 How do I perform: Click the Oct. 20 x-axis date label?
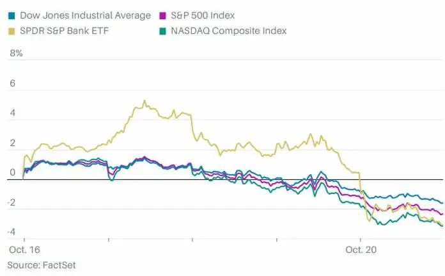tap(361, 250)
